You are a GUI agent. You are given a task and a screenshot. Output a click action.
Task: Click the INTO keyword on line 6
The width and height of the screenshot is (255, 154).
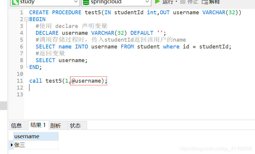[81, 47]
